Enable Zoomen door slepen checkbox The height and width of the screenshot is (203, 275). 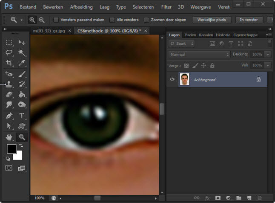click(146, 20)
